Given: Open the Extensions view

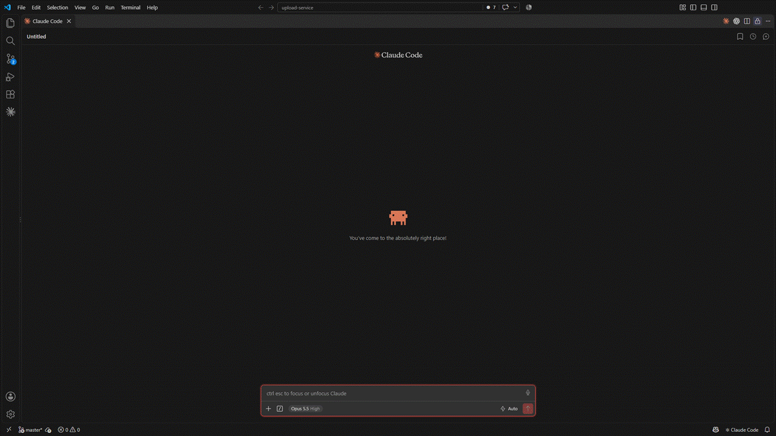Looking at the screenshot, I should click(x=10, y=94).
